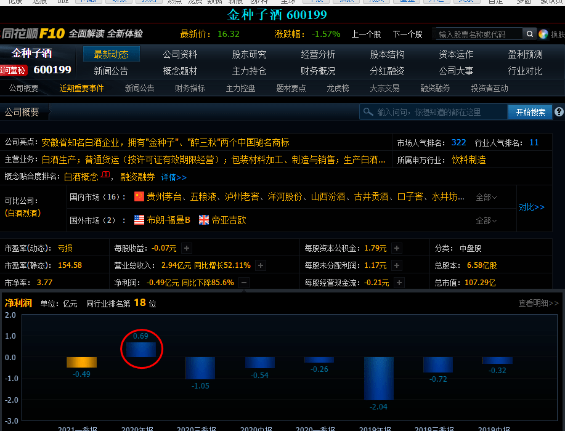Image resolution: width=565 pixels, height=431 pixels.
Task: Open the 全部 dropdown for 国内市场 companies
Action: (x=486, y=198)
